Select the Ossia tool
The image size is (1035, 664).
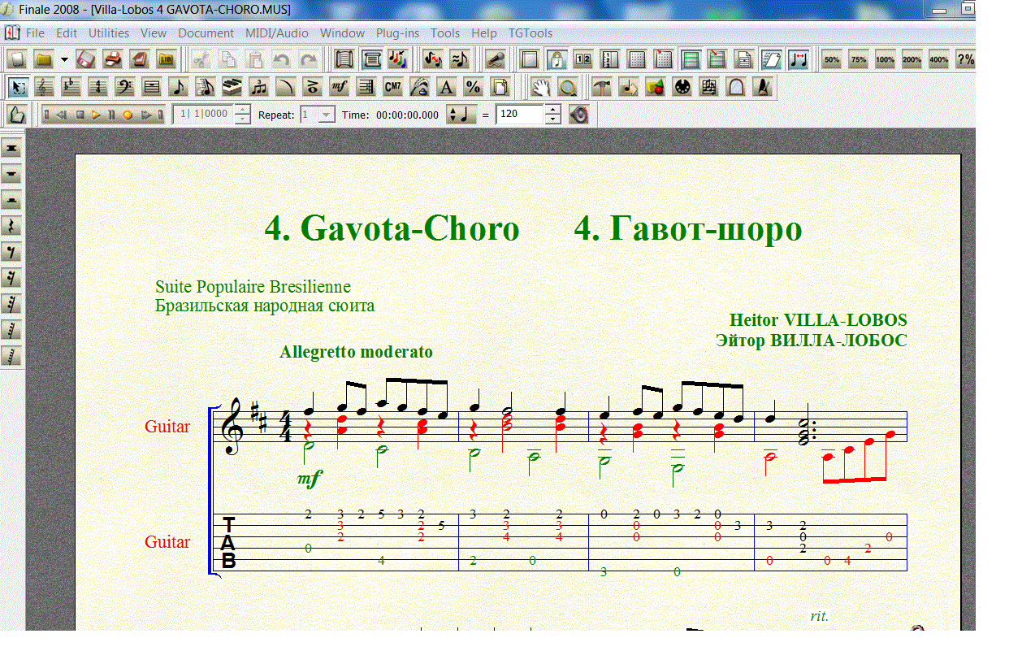tap(709, 87)
